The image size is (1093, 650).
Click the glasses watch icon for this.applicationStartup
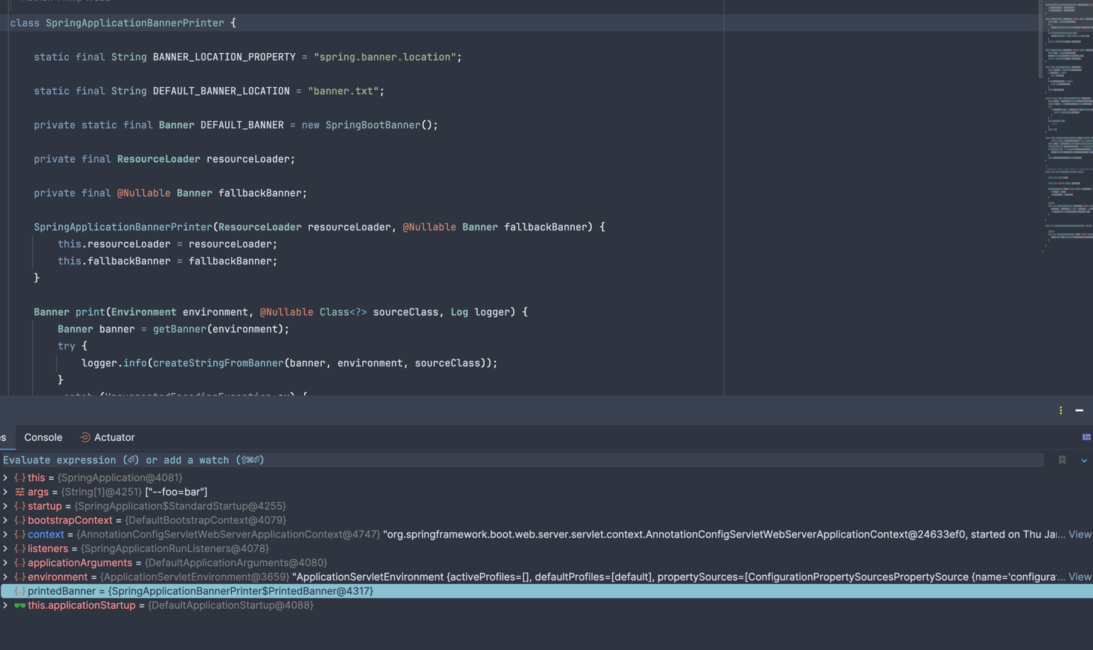pos(20,605)
